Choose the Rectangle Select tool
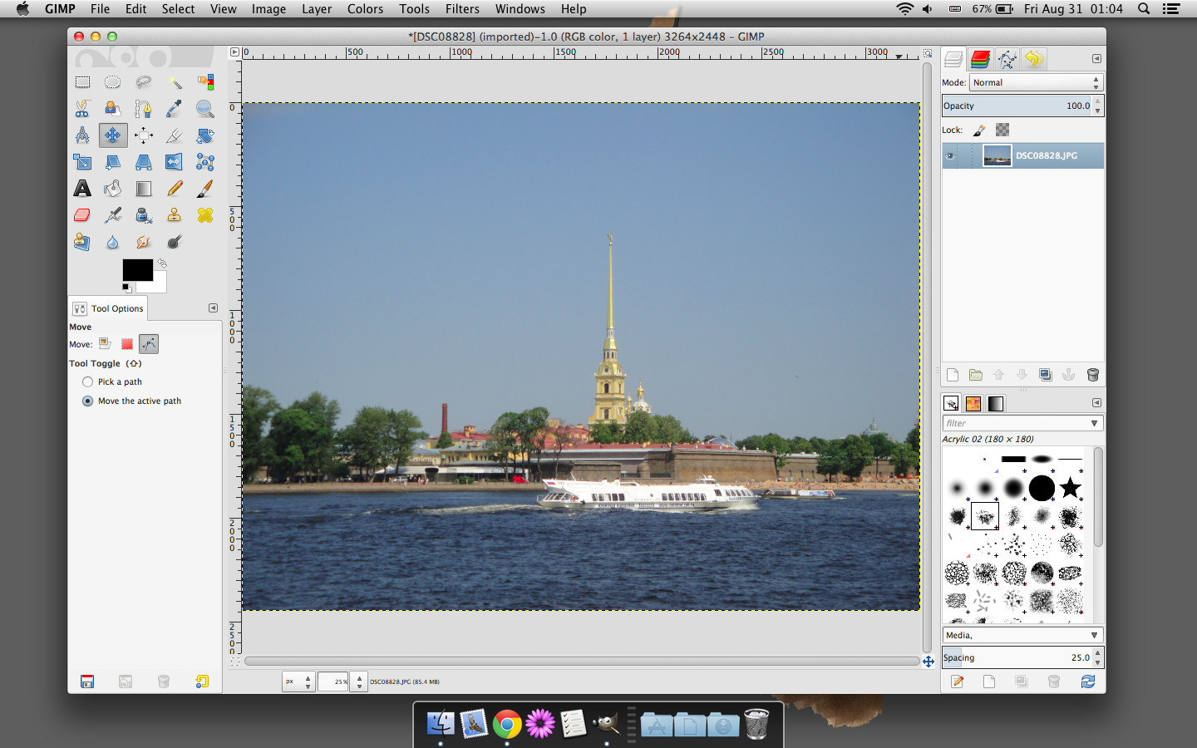 [x=82, y=82]
